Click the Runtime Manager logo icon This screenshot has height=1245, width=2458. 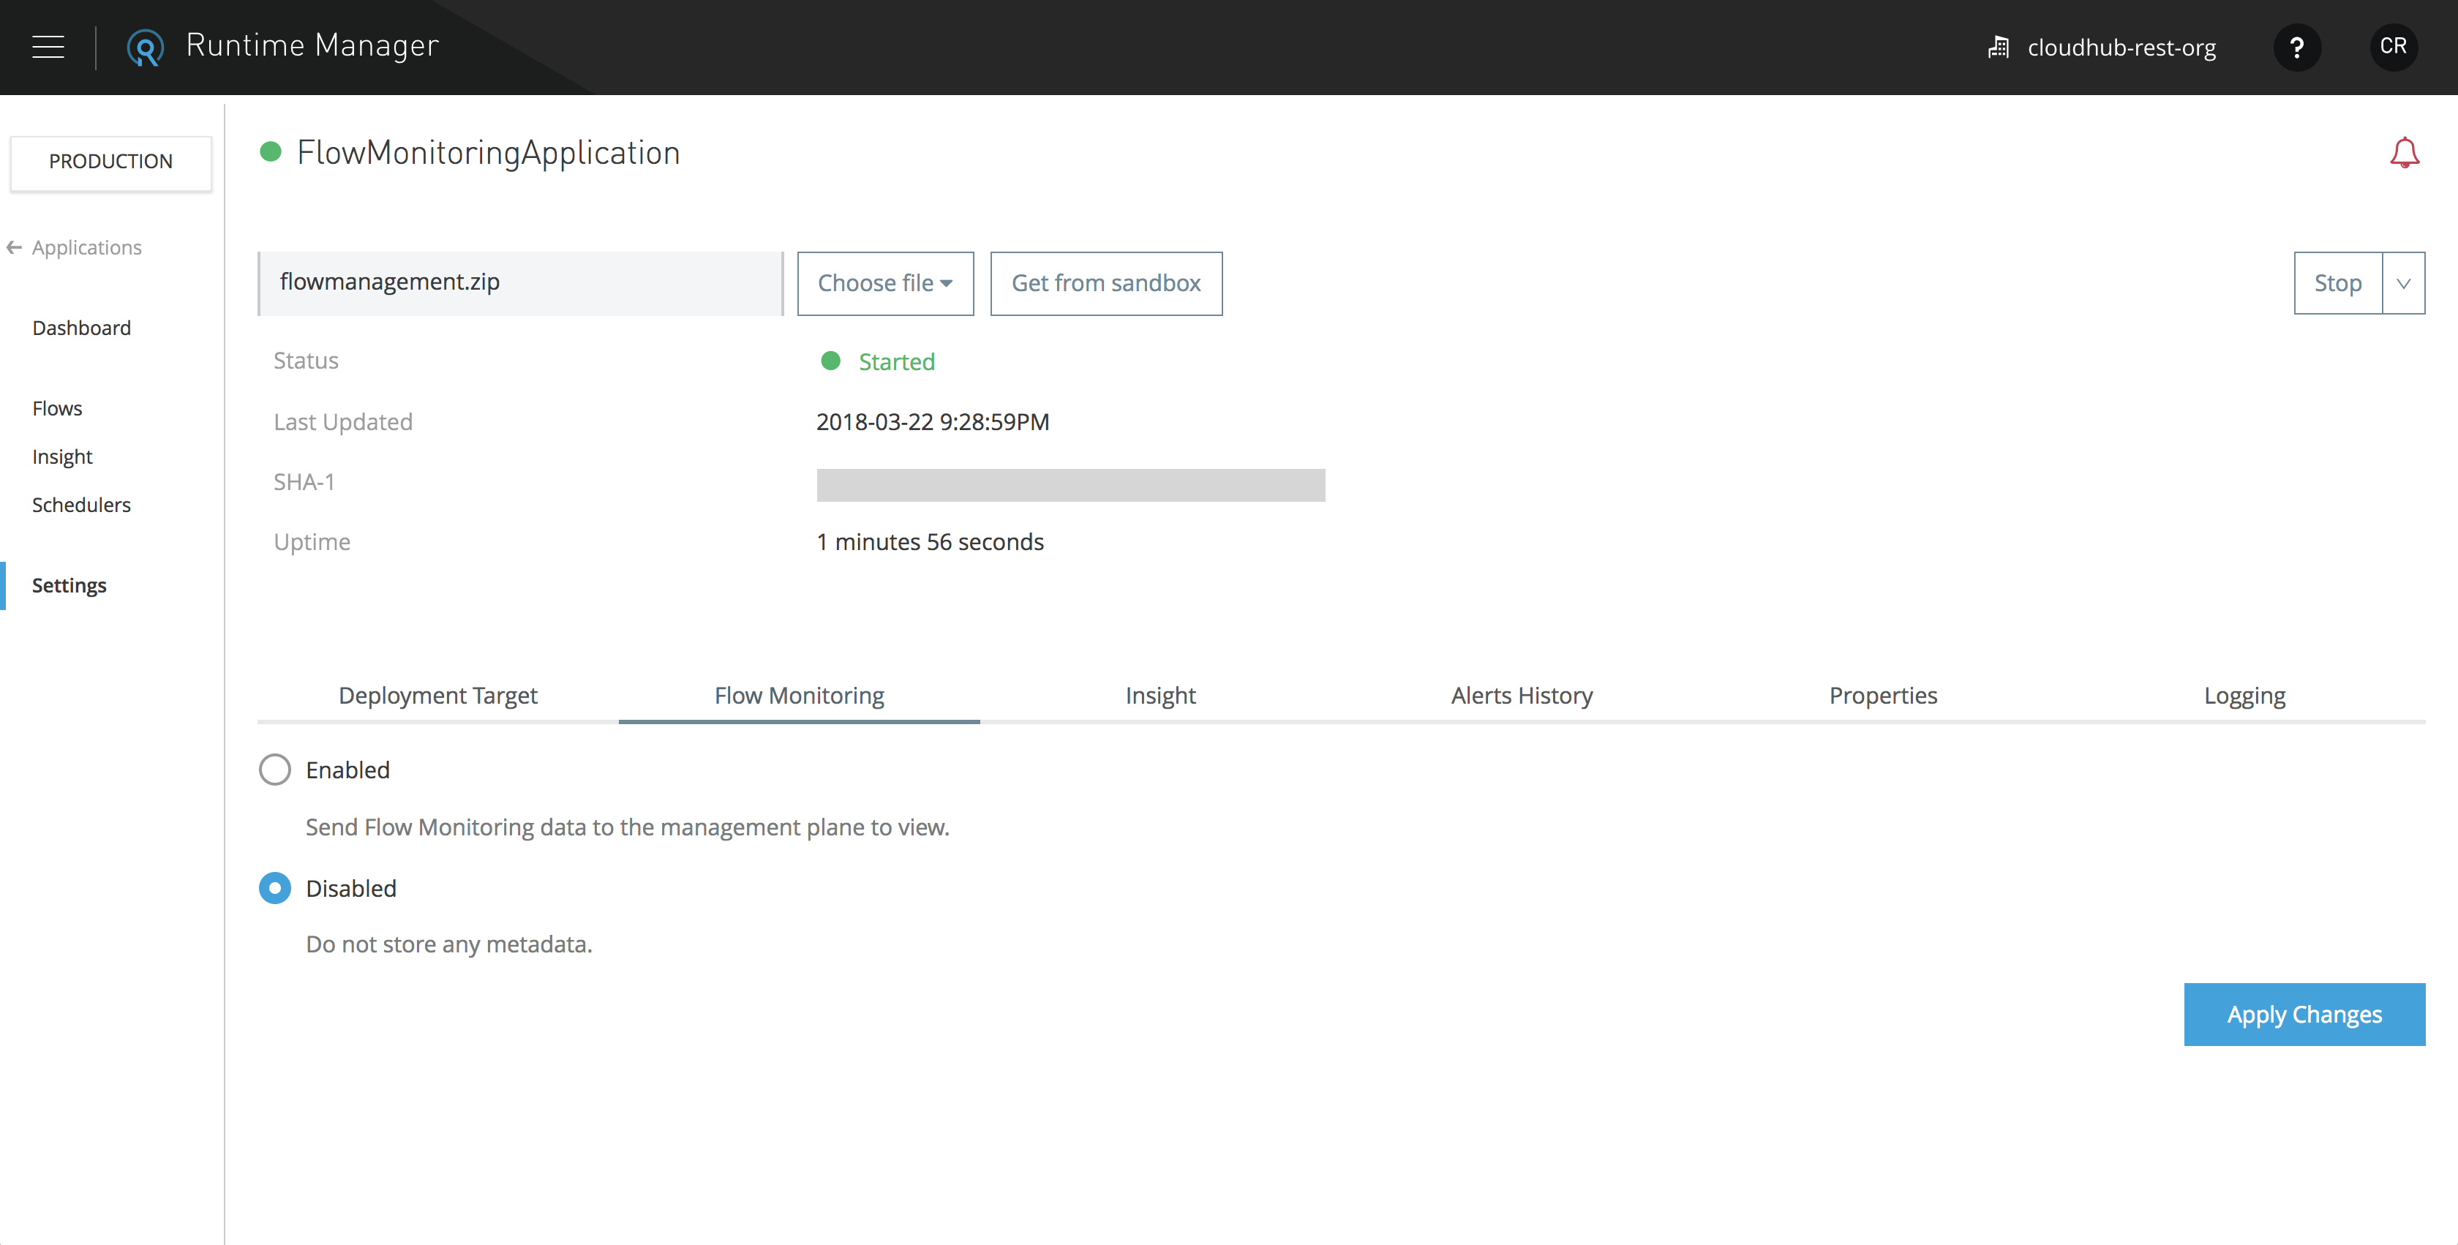(145, 46)
